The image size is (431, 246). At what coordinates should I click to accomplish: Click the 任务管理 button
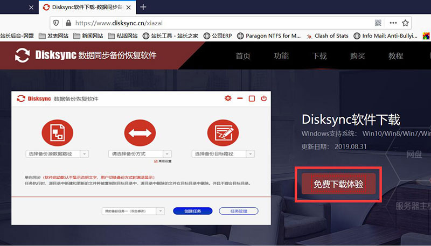click(239, 211)
